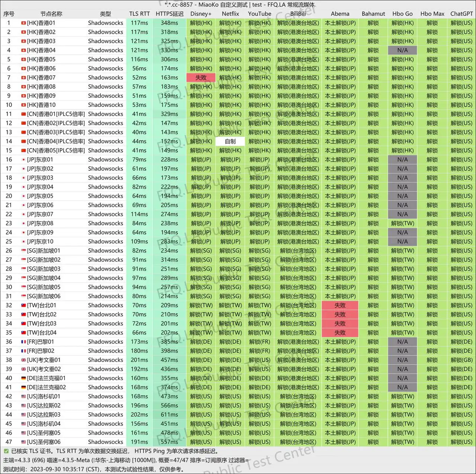
Task: Click the 566ms HTTPS延迟 cell for 达拉斯02
Action: 170,406
